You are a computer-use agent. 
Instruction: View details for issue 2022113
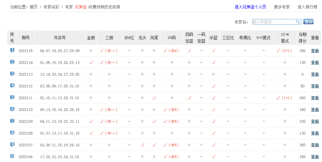click(314, 74)
